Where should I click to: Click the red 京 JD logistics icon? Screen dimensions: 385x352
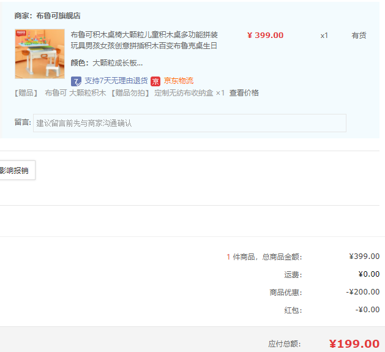point(155,81)
